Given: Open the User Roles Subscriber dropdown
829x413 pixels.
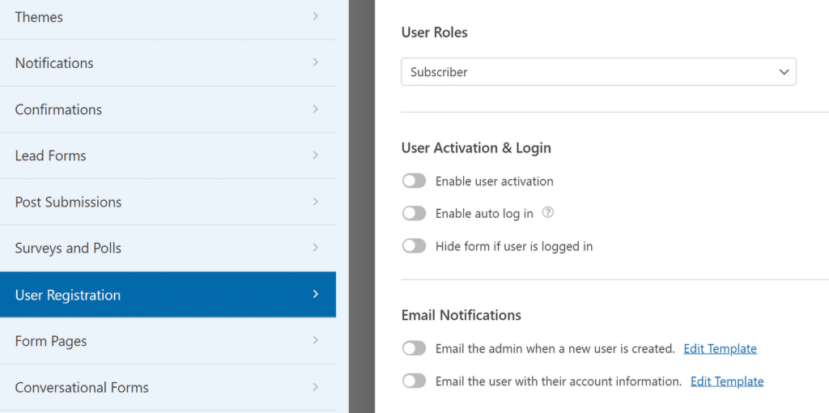Looking at the screenshot, I should 598,72.
